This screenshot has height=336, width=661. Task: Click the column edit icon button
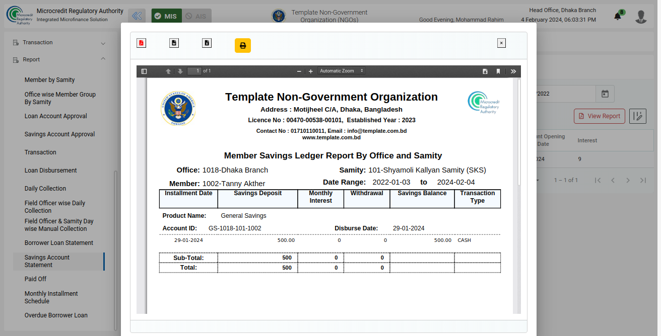coord(637,116)
